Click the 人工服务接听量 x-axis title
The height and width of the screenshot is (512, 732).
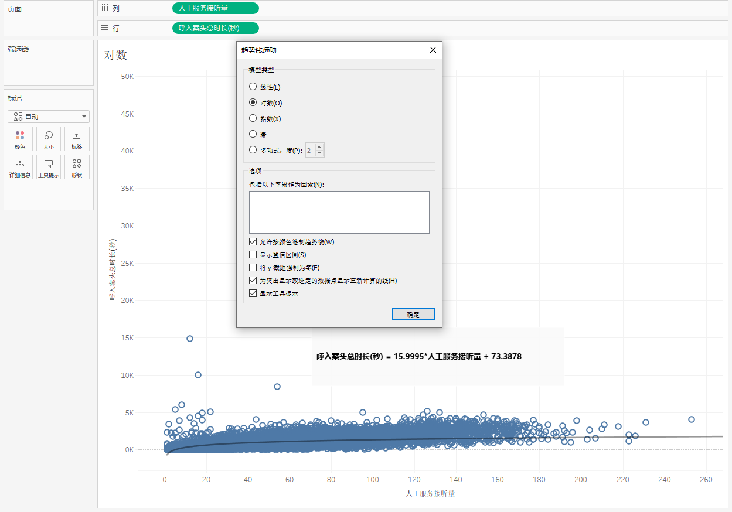click(431, 494)
